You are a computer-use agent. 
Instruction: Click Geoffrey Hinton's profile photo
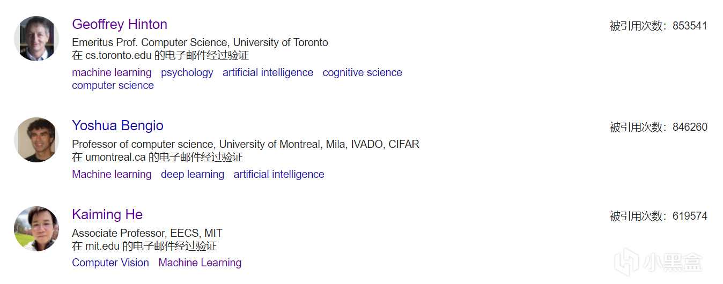[x=36, y=39]
